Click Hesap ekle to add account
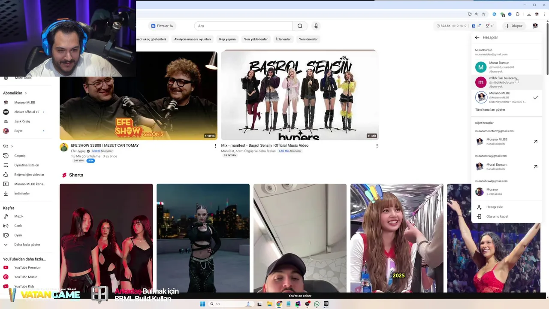This screenshot has width=549, height=309. (495, 207)
